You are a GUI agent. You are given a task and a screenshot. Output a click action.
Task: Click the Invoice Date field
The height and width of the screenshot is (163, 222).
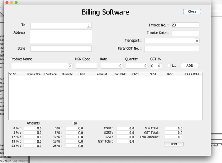pyautogui.click(x=185, y=33)
